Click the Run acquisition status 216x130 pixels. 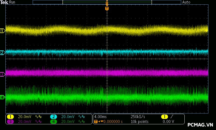click(12, 2)
